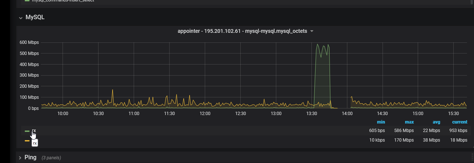474x163 pixels.
Task: Click the 600 Mbps y-axis label
Action: (x=29, y=42)
